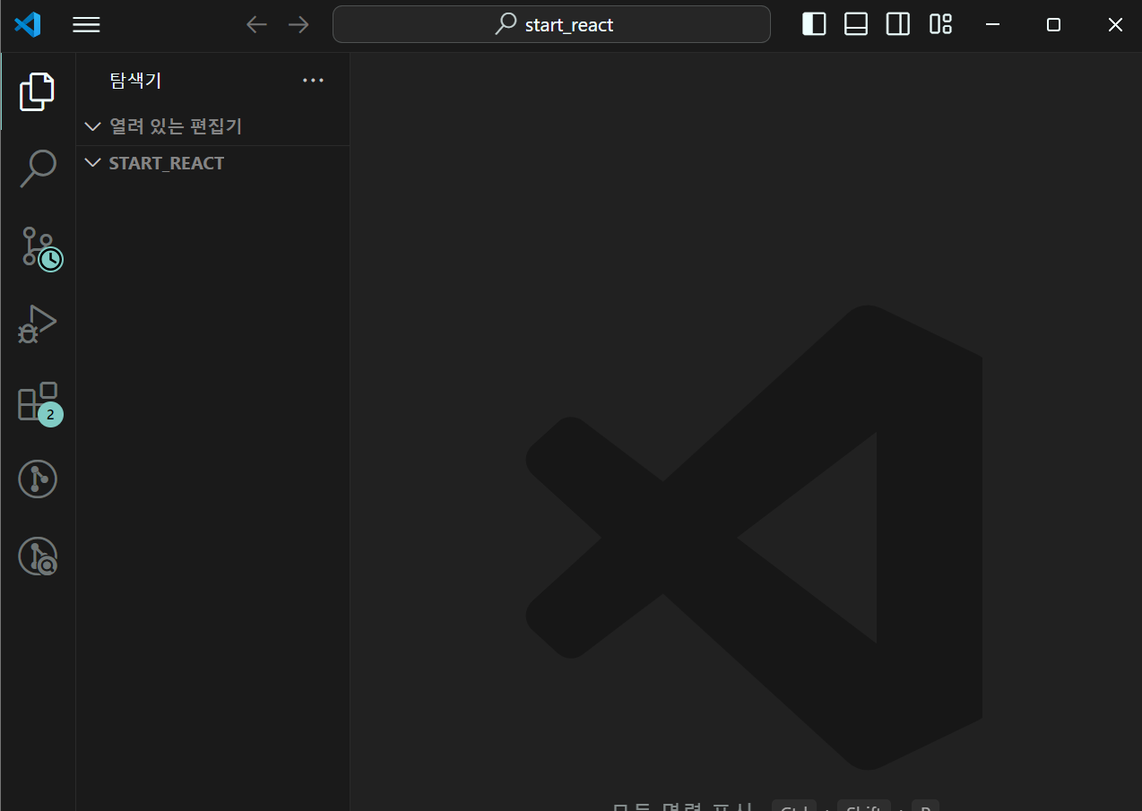Collapse the START_REACT folder section
The height and width of the screenshot is (811, 1142).
[x=212, y=163]
